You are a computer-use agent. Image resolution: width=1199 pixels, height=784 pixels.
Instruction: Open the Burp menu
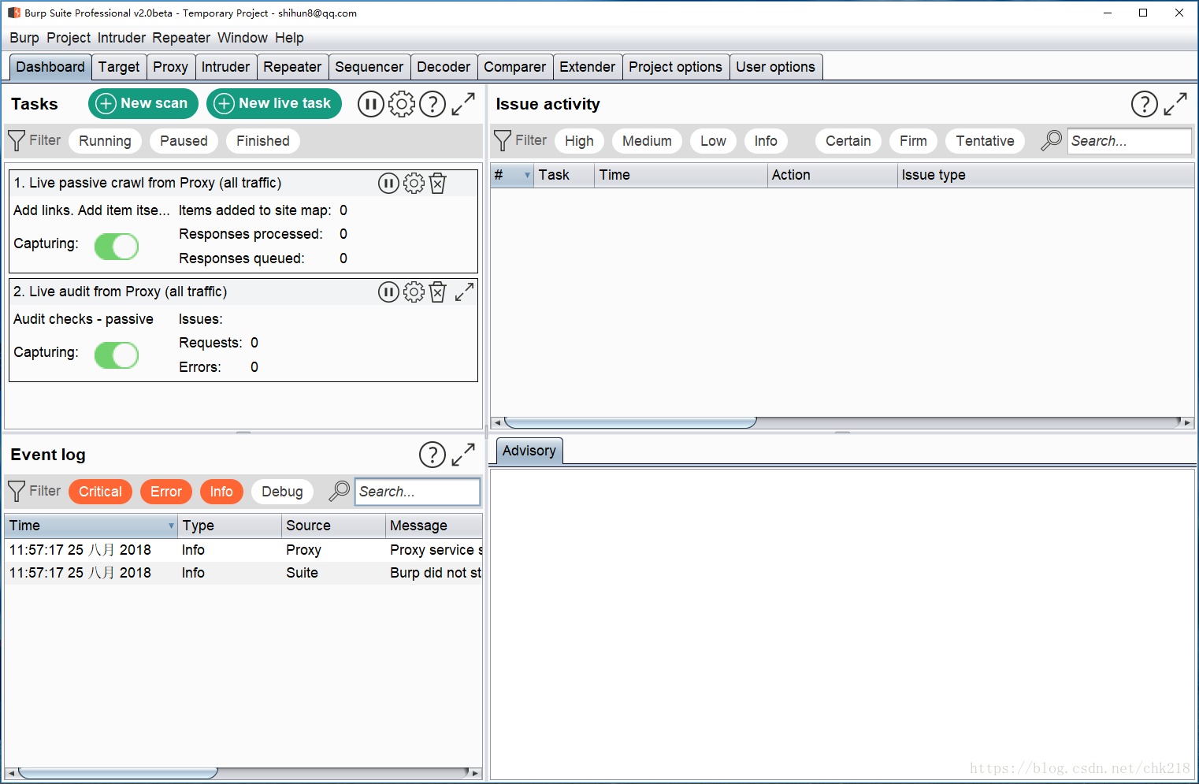(x=24, y=38)
